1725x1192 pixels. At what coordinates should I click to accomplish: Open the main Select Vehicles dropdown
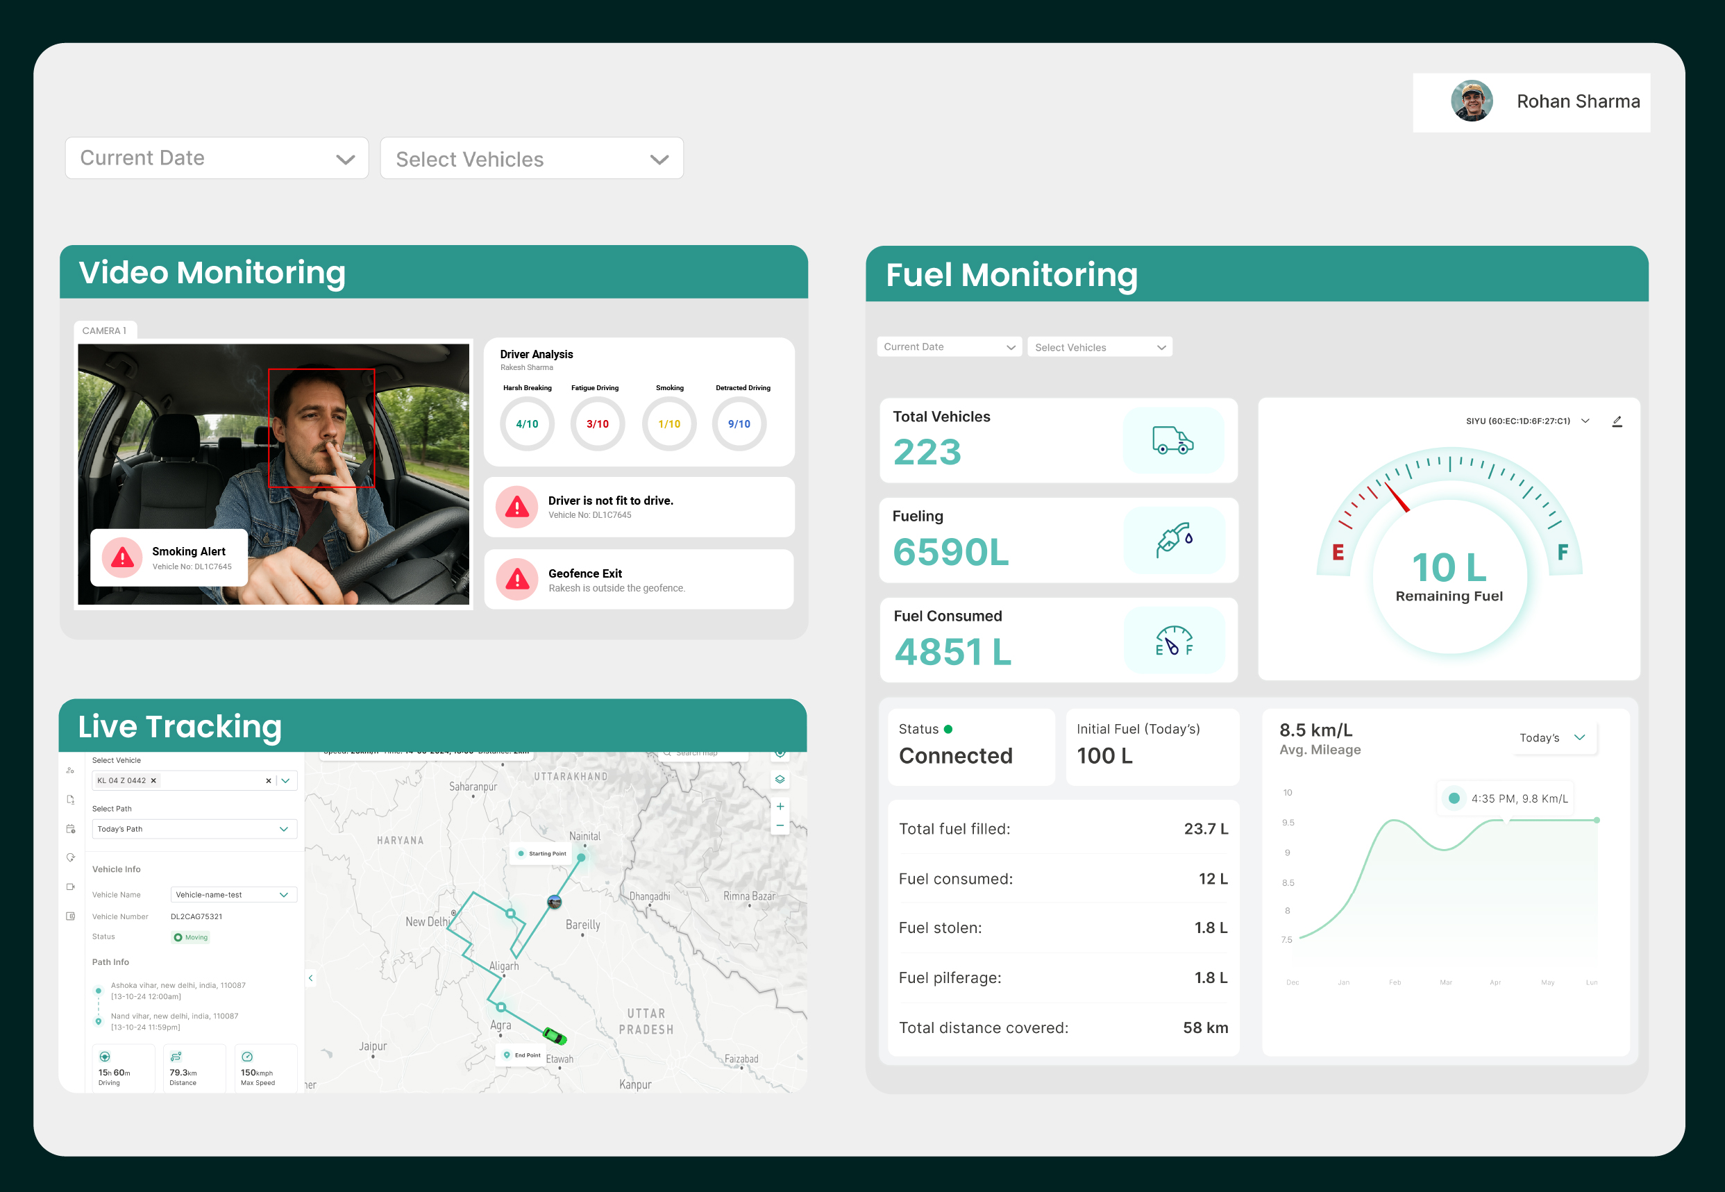point(532,158)
